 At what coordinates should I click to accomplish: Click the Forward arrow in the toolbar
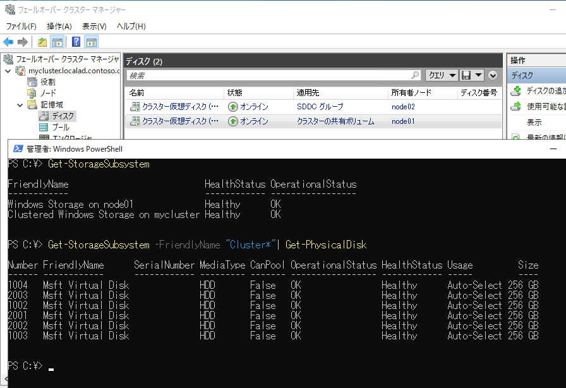[22, 42]
